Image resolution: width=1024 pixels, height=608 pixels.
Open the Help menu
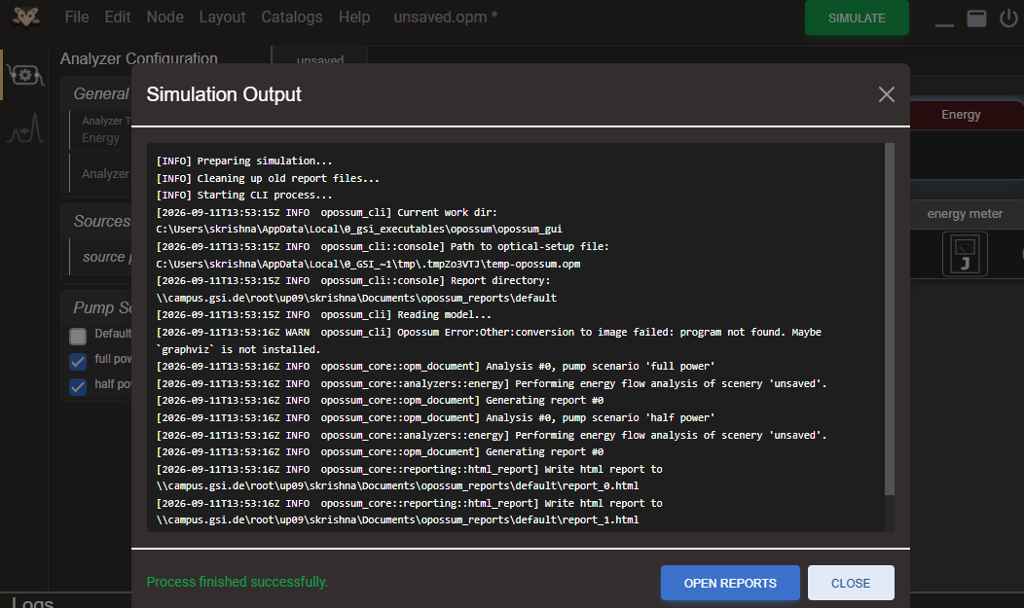coord(354,17)
